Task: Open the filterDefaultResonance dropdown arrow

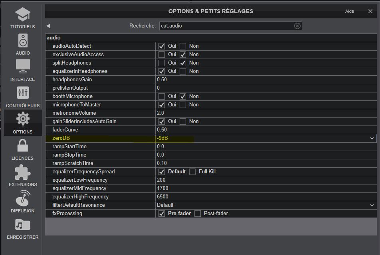Action: coord(372,205)
